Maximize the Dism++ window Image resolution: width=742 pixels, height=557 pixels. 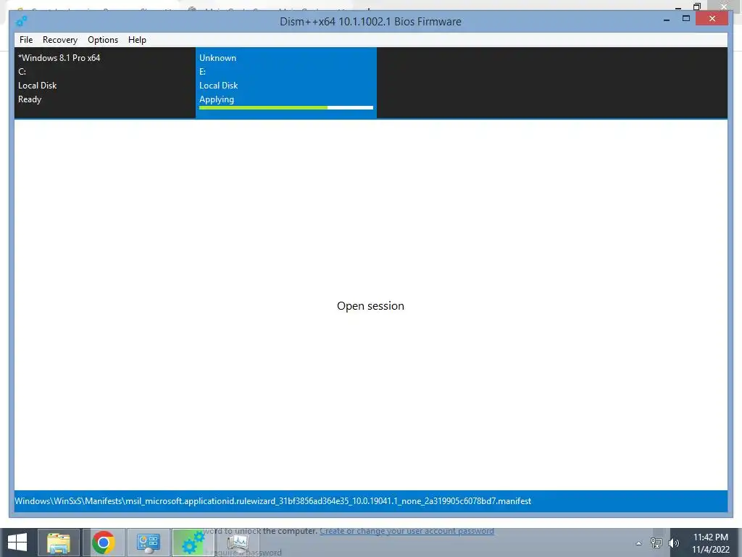click(685, 19)
